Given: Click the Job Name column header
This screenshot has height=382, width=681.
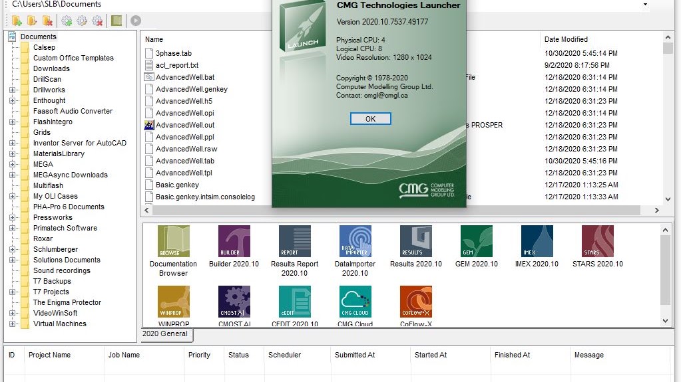Looking at the screenshot, I should (124, 355).
